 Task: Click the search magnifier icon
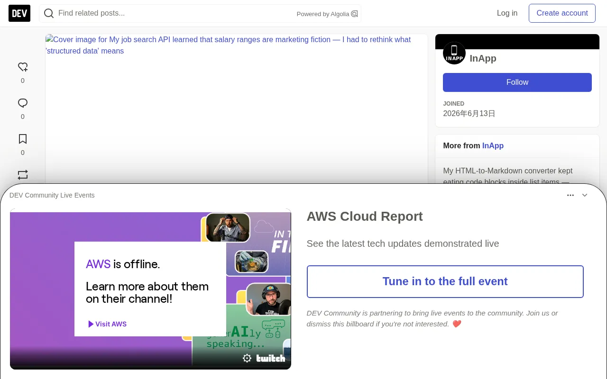pyautogui.click(x=49, y=13)
